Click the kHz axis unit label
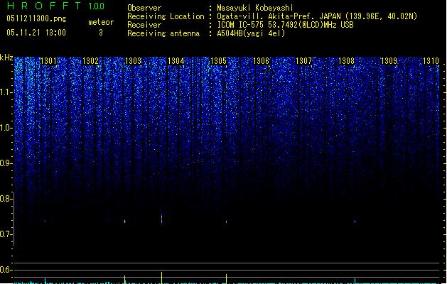 [6, 58]
